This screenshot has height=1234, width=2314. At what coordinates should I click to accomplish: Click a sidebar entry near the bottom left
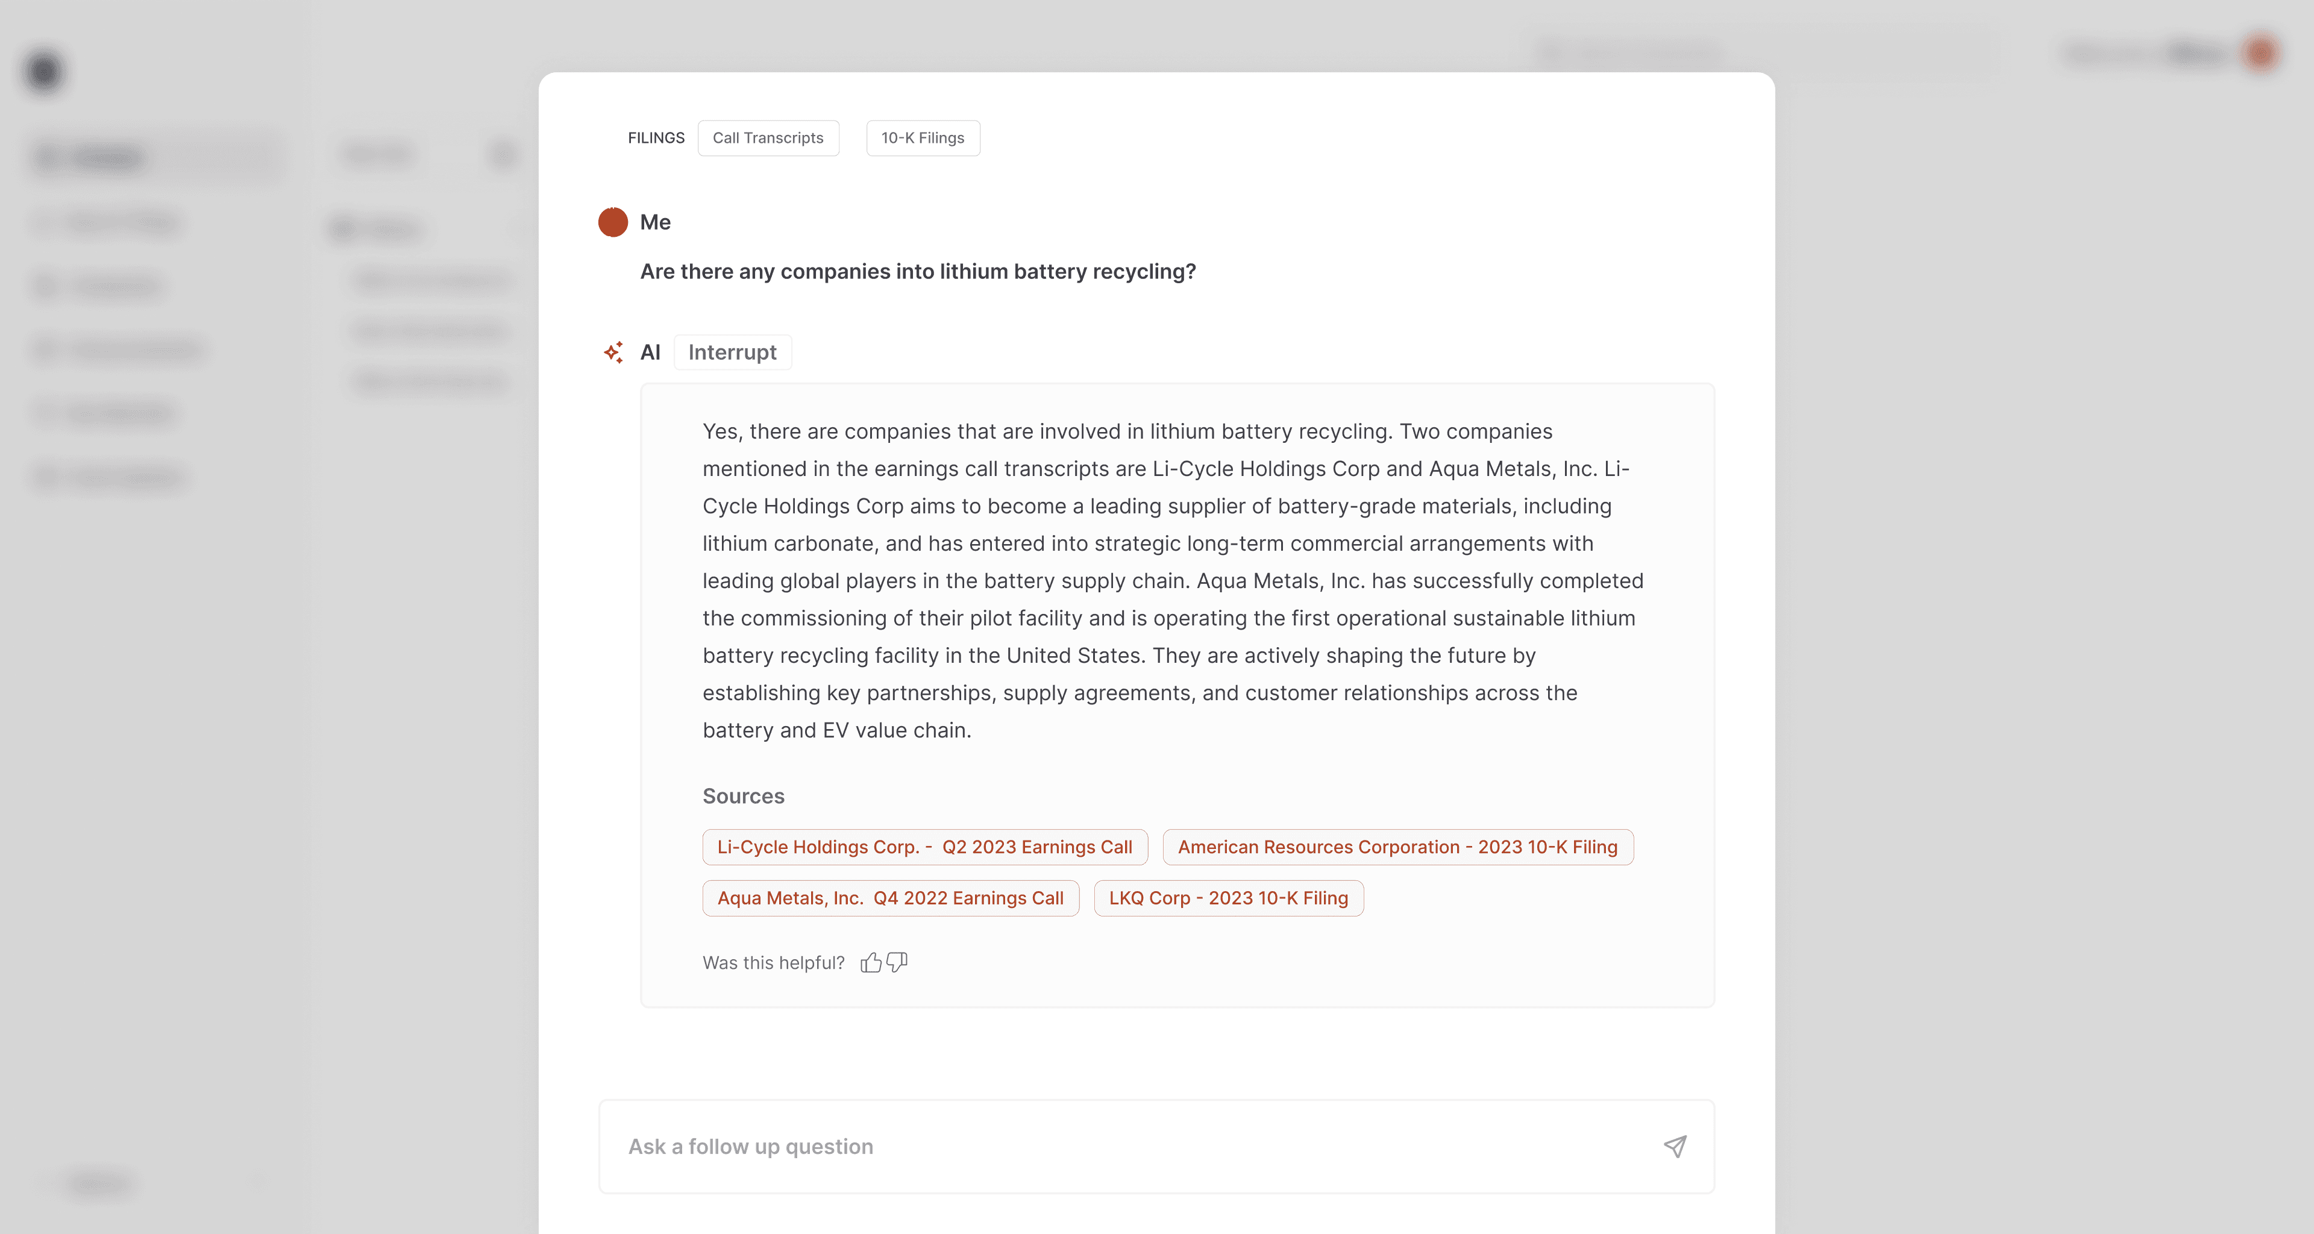click(99, 1184)
